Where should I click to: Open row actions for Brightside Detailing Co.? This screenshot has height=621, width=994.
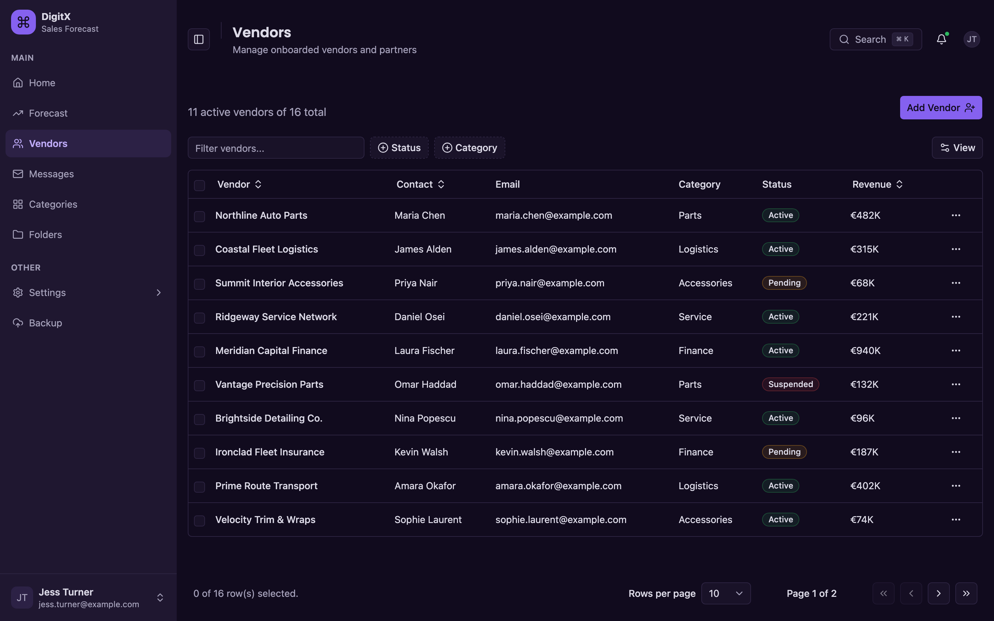pos(956,418)
